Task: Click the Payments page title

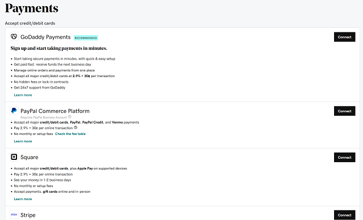Action: [32, 9]
